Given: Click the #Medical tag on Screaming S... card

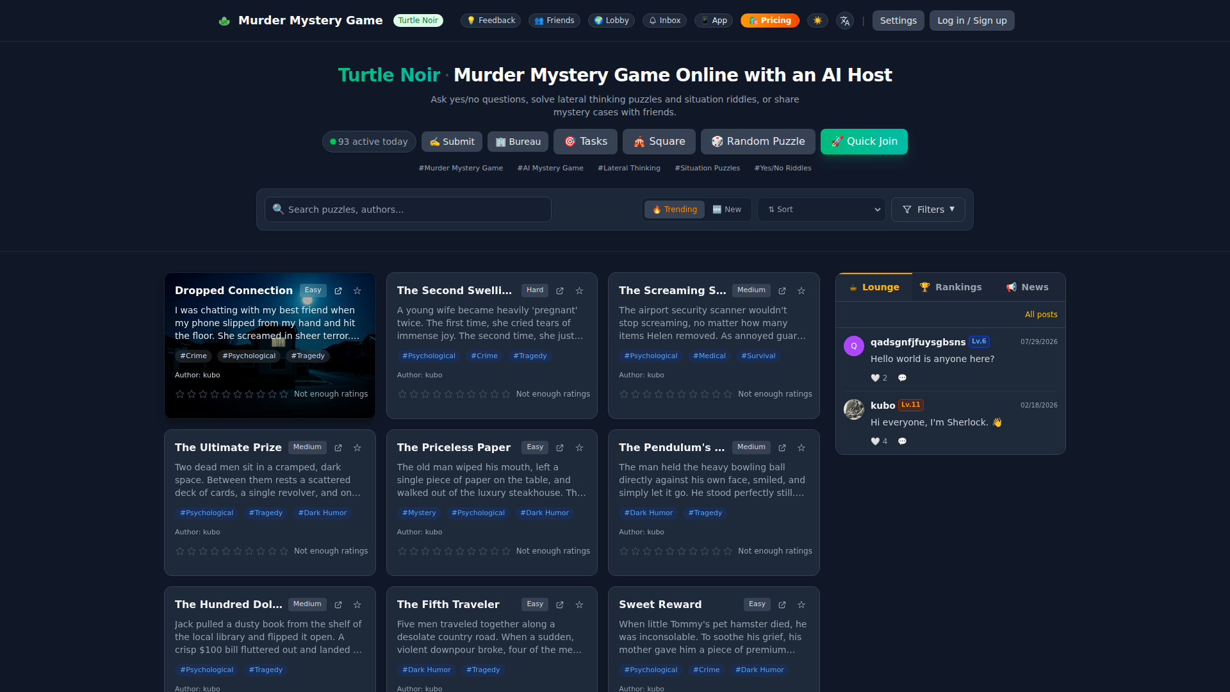Looking at the screenshot, I should [x=709, y=356].
